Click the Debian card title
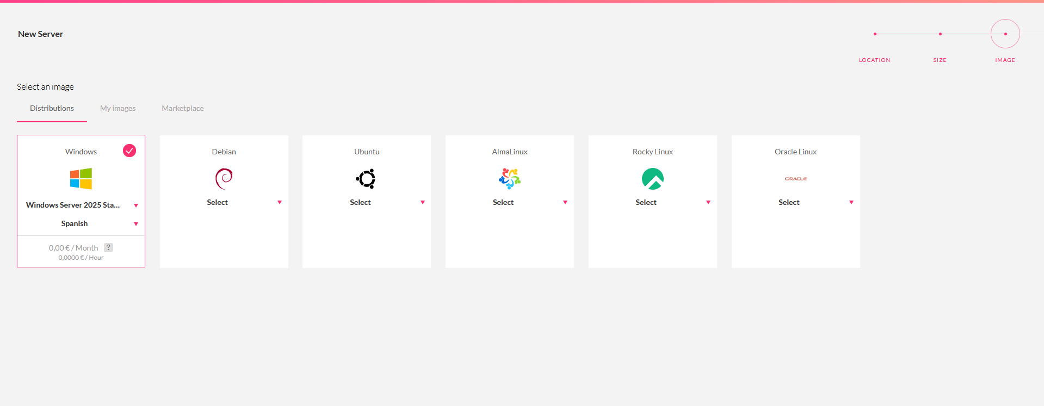Image resolution: width=1044 pixels, height=406 pixels. (x=224, y=152)
